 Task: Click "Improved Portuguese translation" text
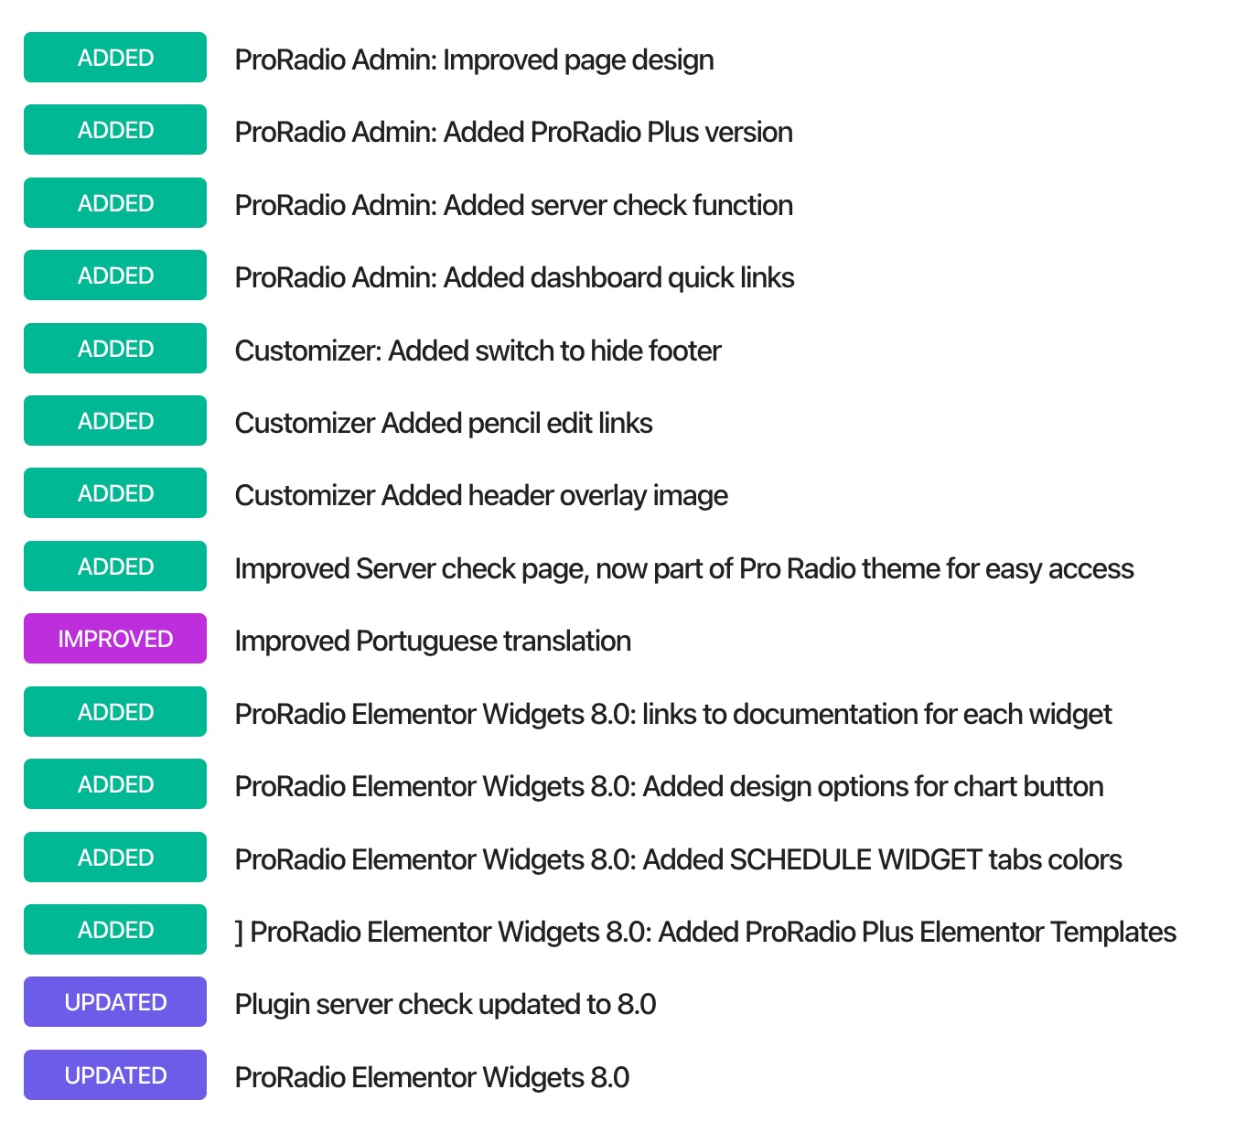(433, 641)
